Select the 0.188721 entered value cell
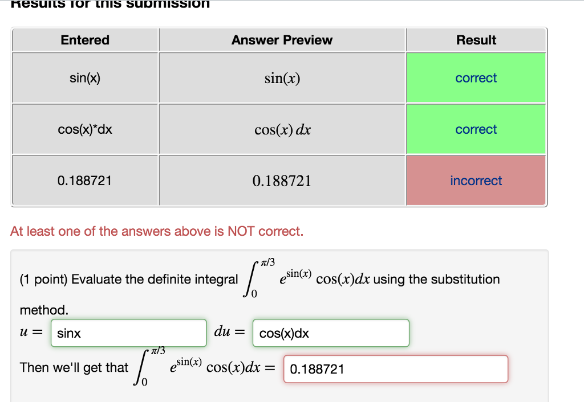 tap(84, 180)
